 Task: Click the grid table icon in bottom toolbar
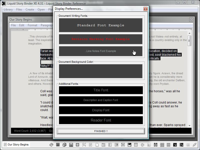[58, 145]
